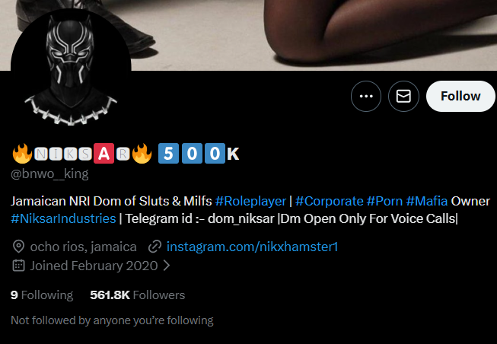Click the Joined February 2020 text
The width and height of the screenshot is (497, 344).
tap(94, 266)
